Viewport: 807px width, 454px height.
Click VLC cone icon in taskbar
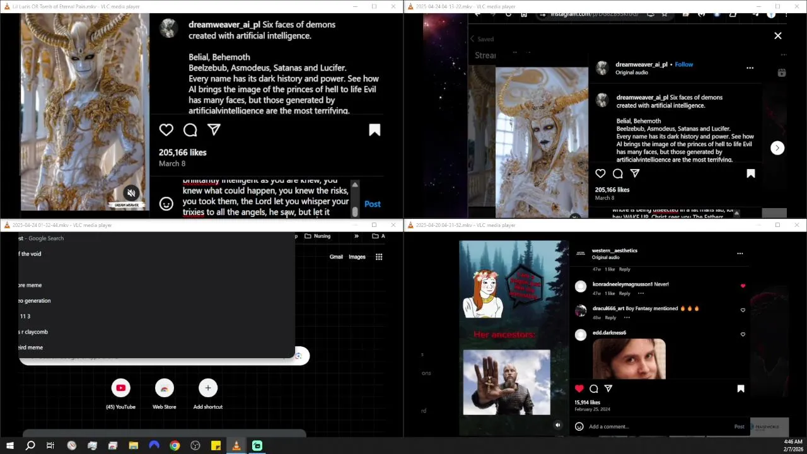coord(236,446)
